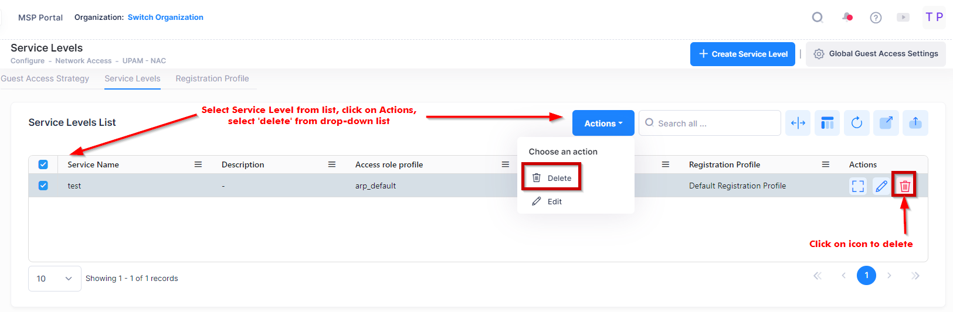953x312 pixels.
Task: Expand the page size dropdown showing 10
Action: coord(55,279)
